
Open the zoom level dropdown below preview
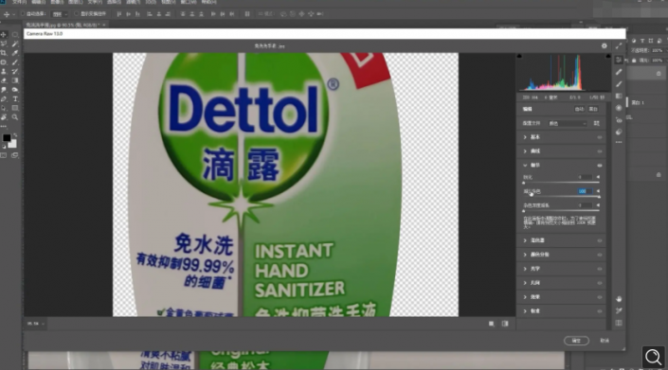point(36,324)
